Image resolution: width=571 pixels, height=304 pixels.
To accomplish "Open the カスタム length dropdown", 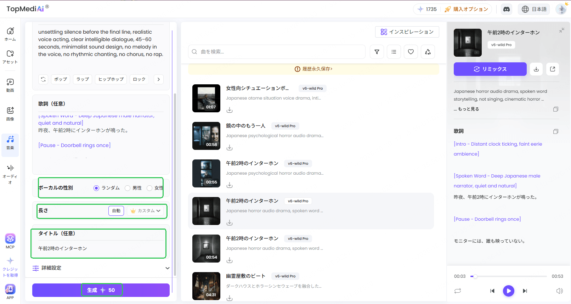I will click(146, 211).
